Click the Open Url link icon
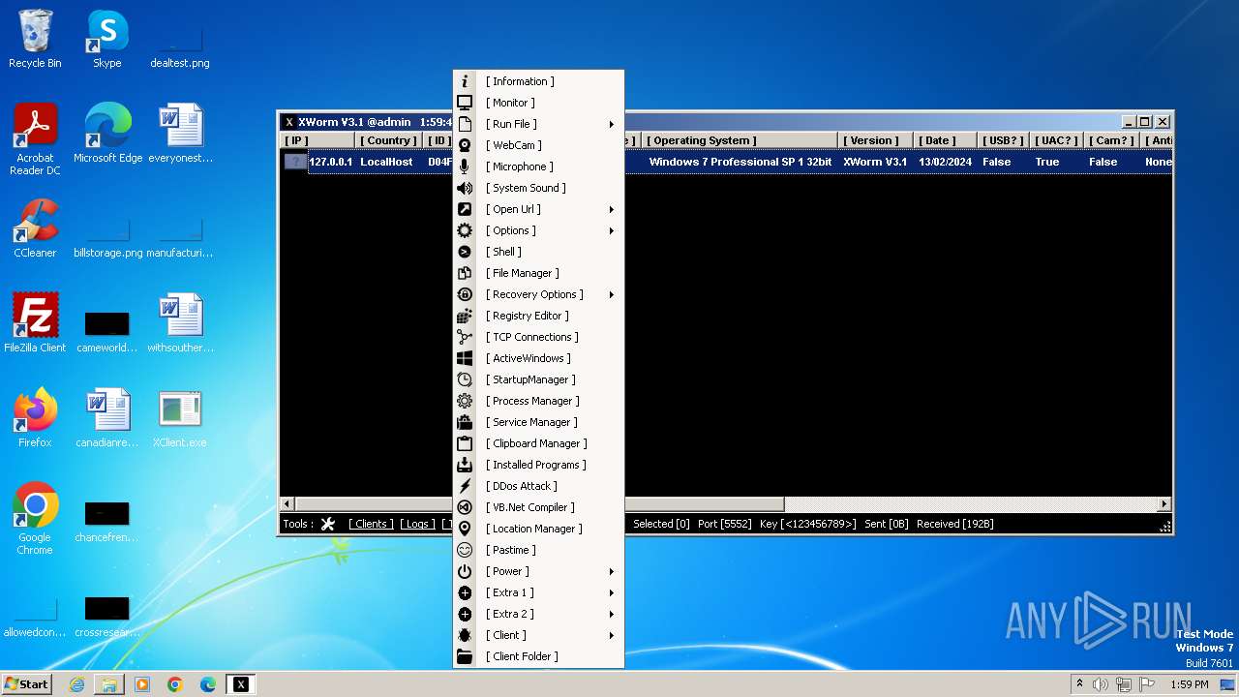 coord(465,209)
